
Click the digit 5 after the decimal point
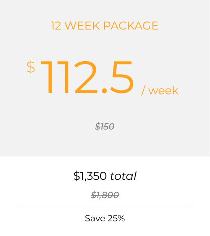(x=122, y=77)
